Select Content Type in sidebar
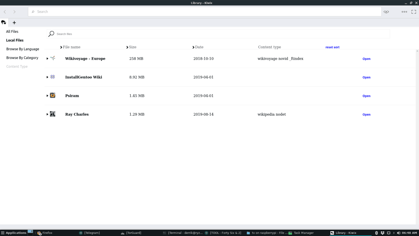The height and width of the screenshot is (236, 419). coord(17,66)
